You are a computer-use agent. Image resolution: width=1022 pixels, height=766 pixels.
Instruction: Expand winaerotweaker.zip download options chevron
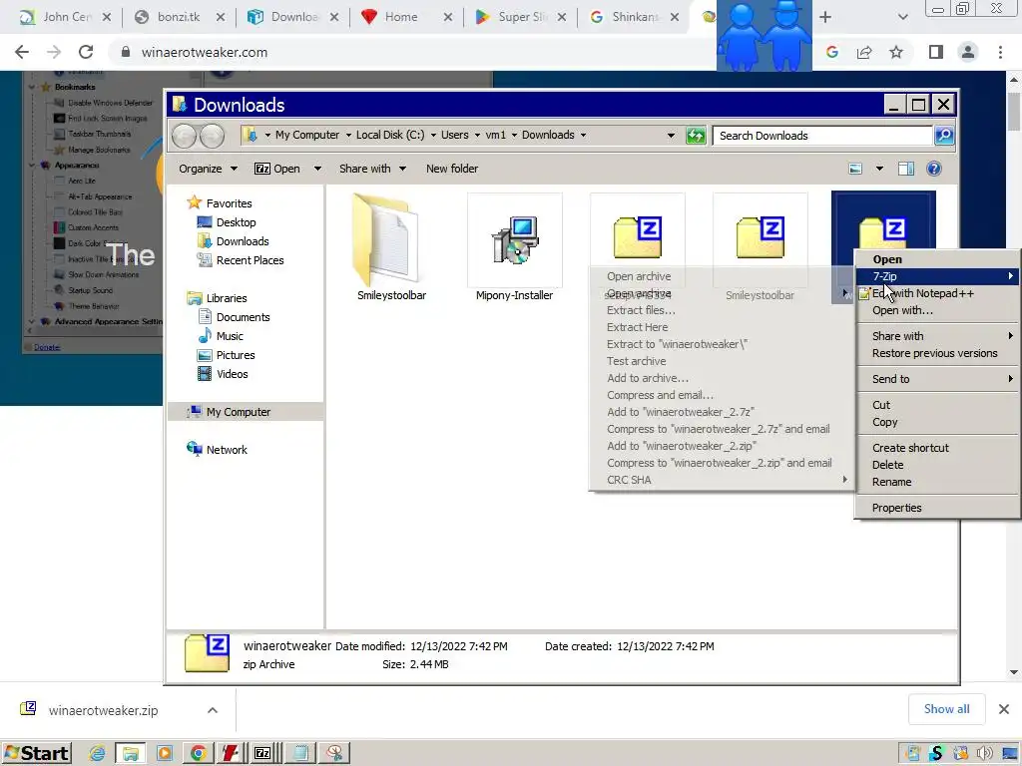click(213, 710)
